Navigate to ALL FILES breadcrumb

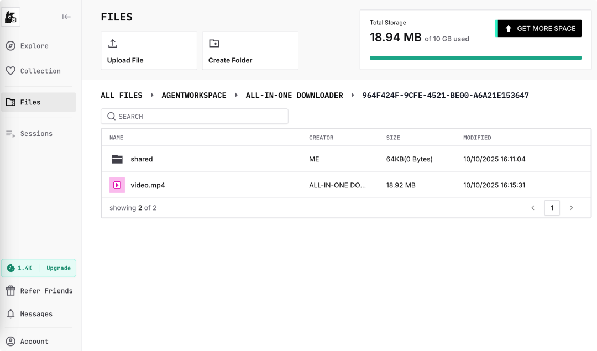(x=122, y=96)
